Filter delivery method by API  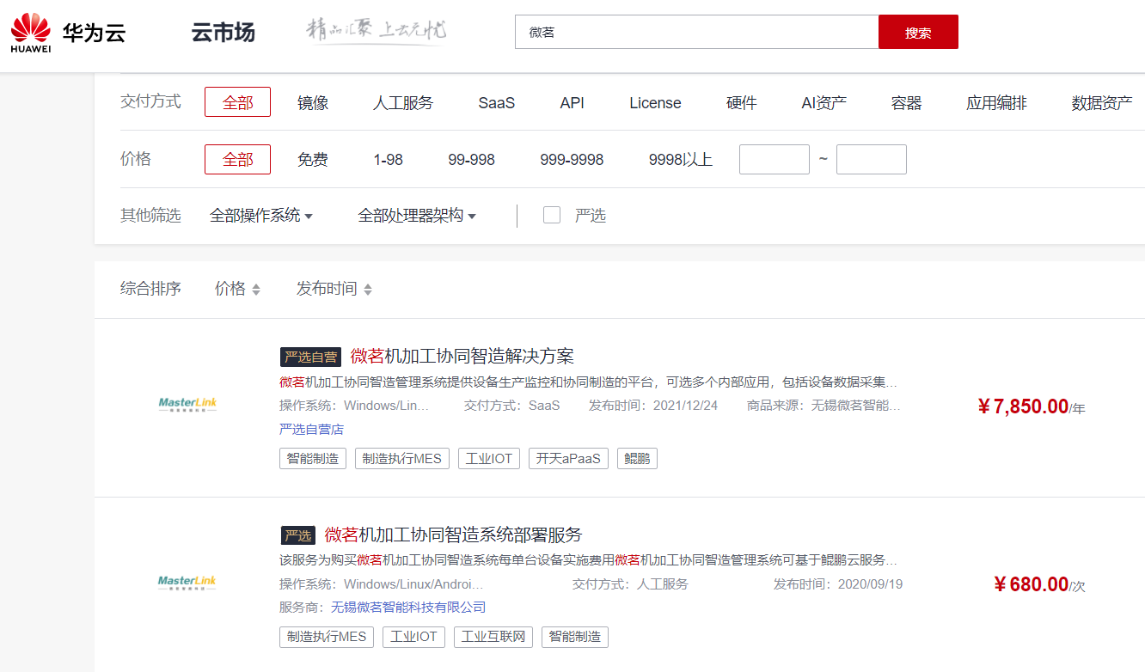click(572, 103)
